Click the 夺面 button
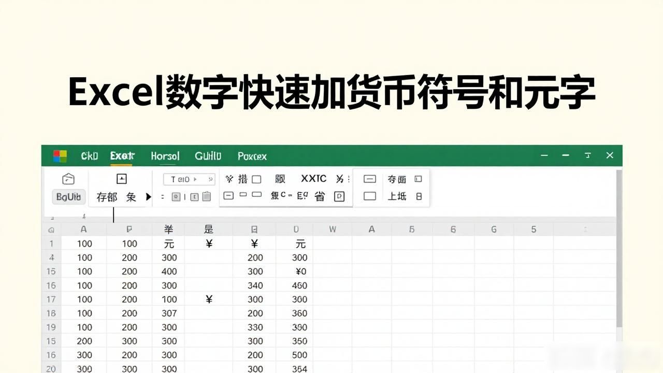This screenshot has height=373, width=663. tap(397, 179)
